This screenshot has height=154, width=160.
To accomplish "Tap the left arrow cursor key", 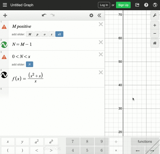I will pyautogui.click(x=138, y=151).
